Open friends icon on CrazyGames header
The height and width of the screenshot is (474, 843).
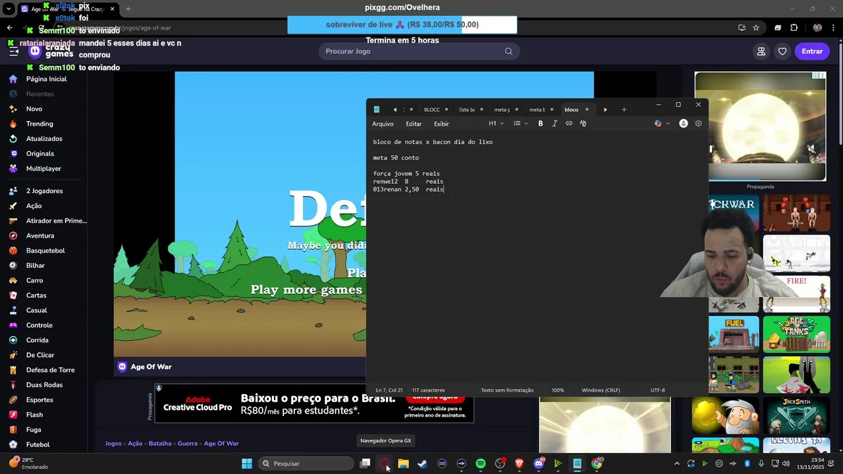761,51
